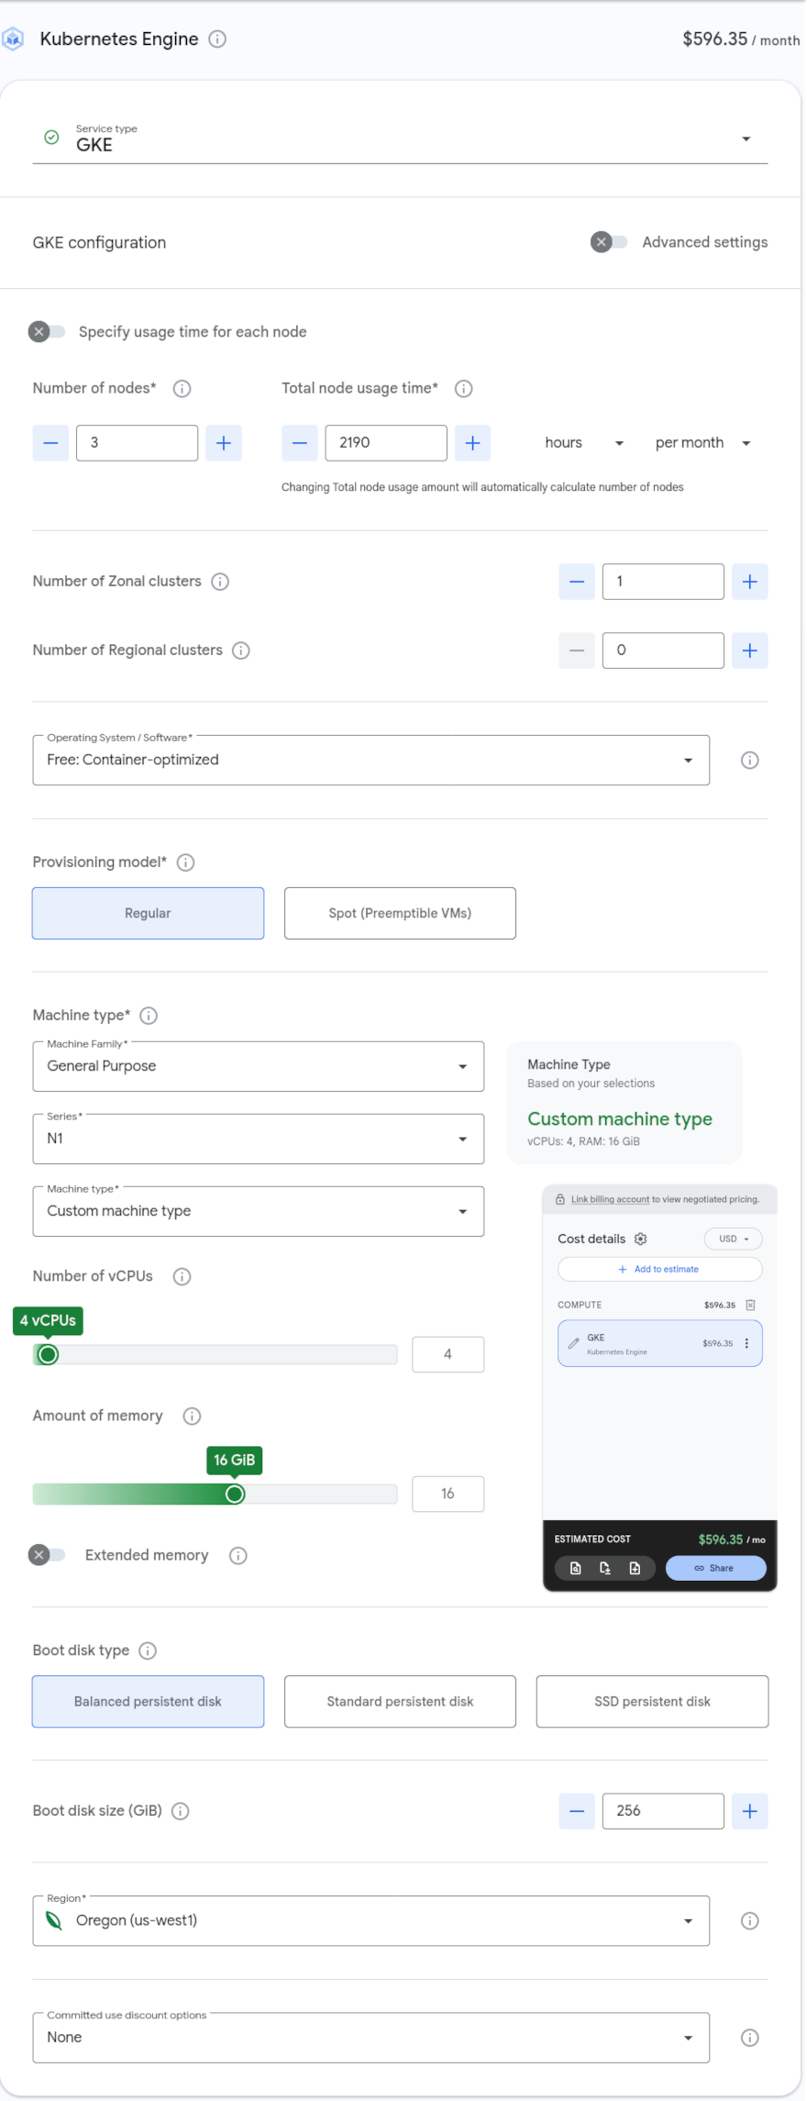Open the Series N1 dropdown

point(259,1139)
